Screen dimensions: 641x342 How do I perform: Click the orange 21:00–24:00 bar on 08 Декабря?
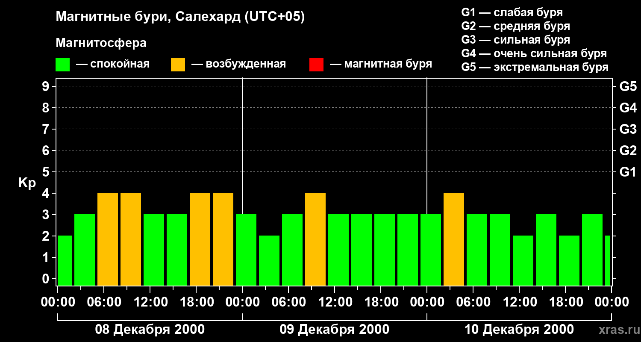pyautogui.click(x=223, y=239)
